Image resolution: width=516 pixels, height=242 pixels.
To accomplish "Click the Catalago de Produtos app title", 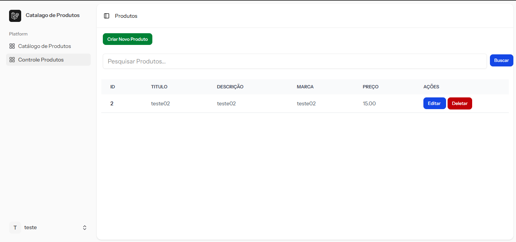I will [53, 15].
